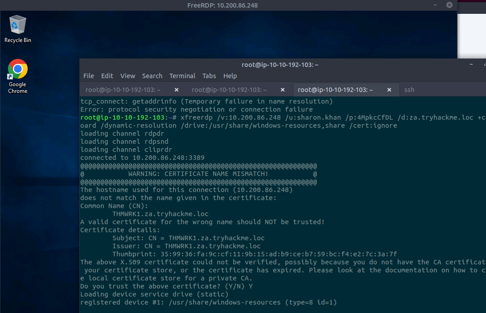Click 'Loading device service drive (static)' line
The height and width of the screenshot is (313, 486).
(x=154, y=294)
